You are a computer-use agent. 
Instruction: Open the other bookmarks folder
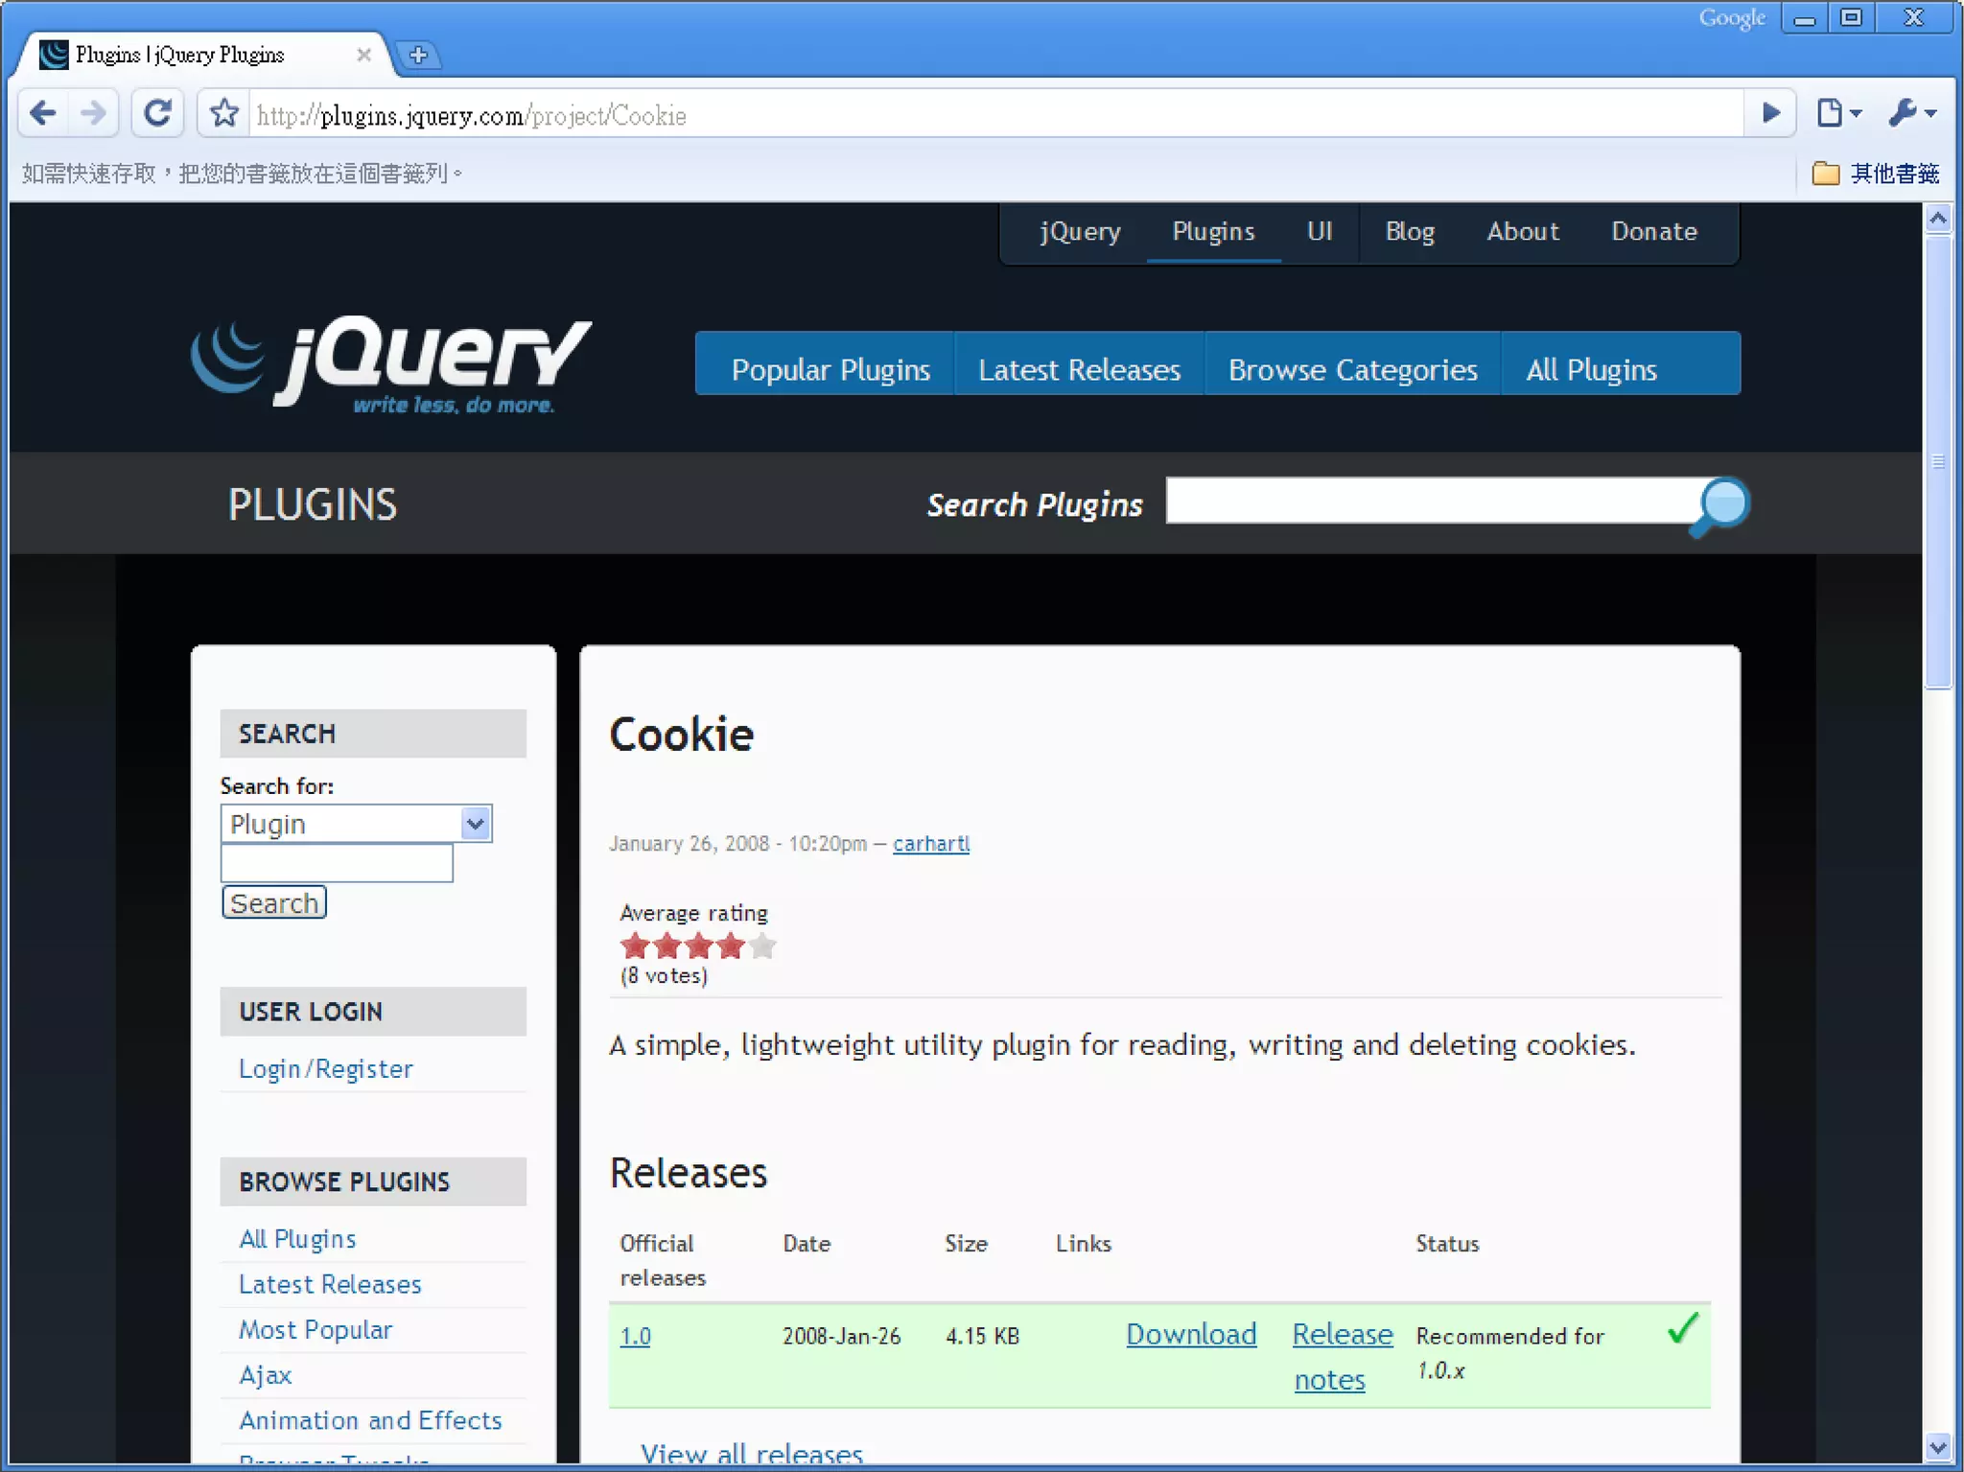tap(1876, 173)
